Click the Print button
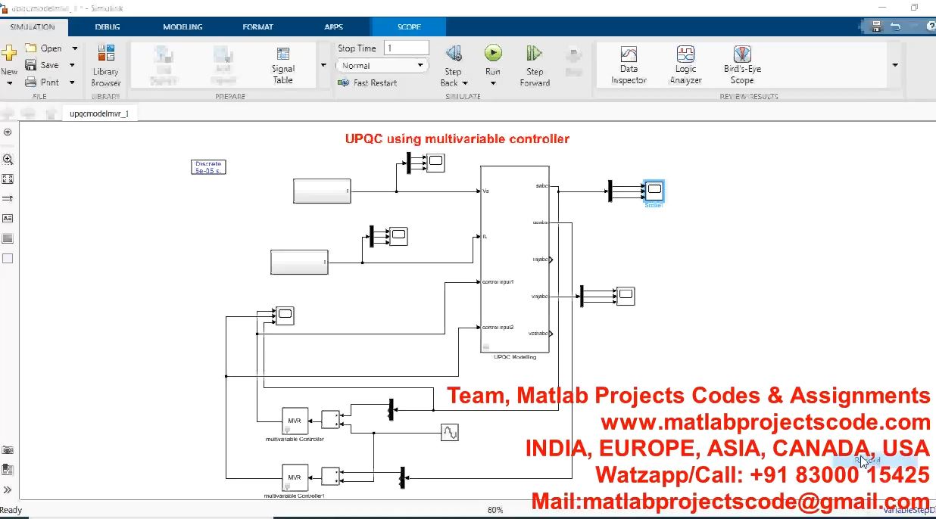The height and width of the screenshot is (519, 936). pos(42,82)
